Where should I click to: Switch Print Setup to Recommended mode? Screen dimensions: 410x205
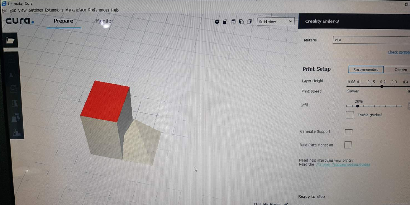pyautogui.click(x=366, y=70)
